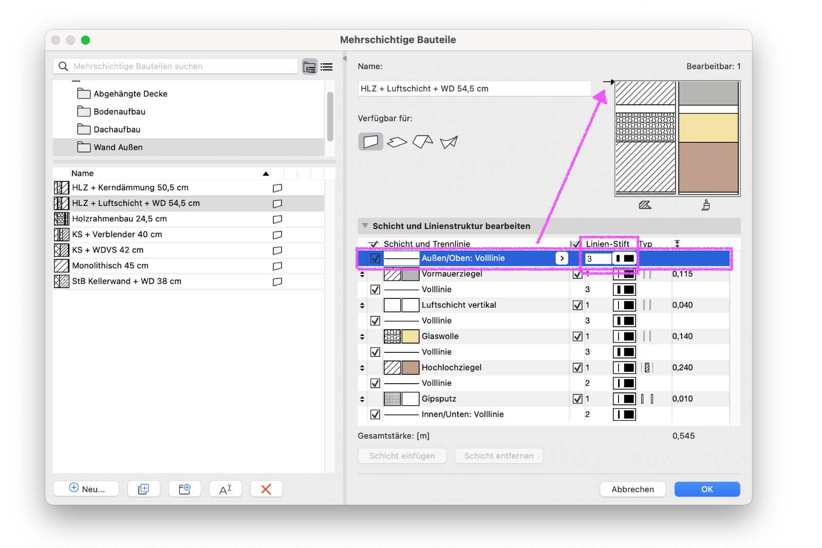822x548 pixels.
Task: Toggle checkbox of Volllinie between Hochlochziegel and Gipsputz
Action: click(376, 383)
